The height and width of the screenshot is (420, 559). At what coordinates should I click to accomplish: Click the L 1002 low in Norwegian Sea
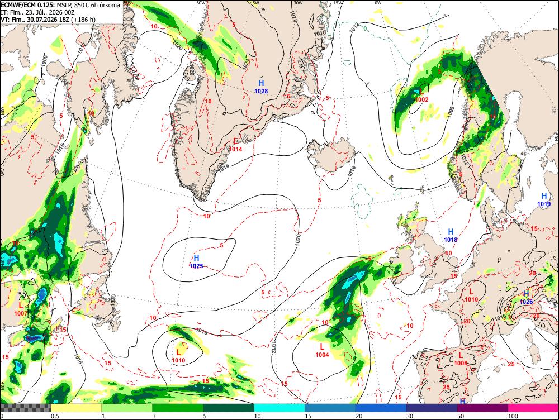[421, 95]
